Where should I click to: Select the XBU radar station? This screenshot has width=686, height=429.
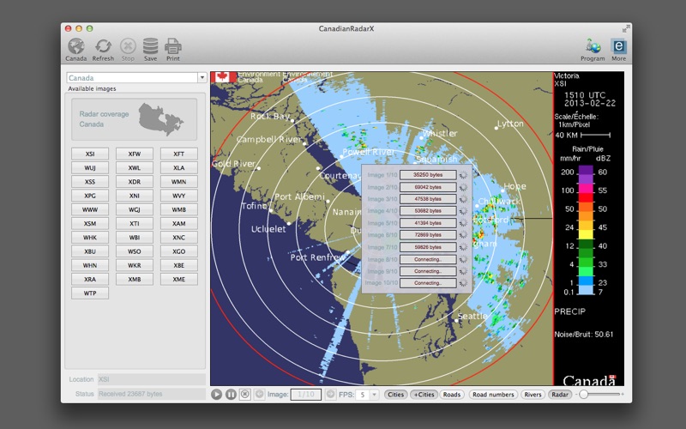click(90, 251)
